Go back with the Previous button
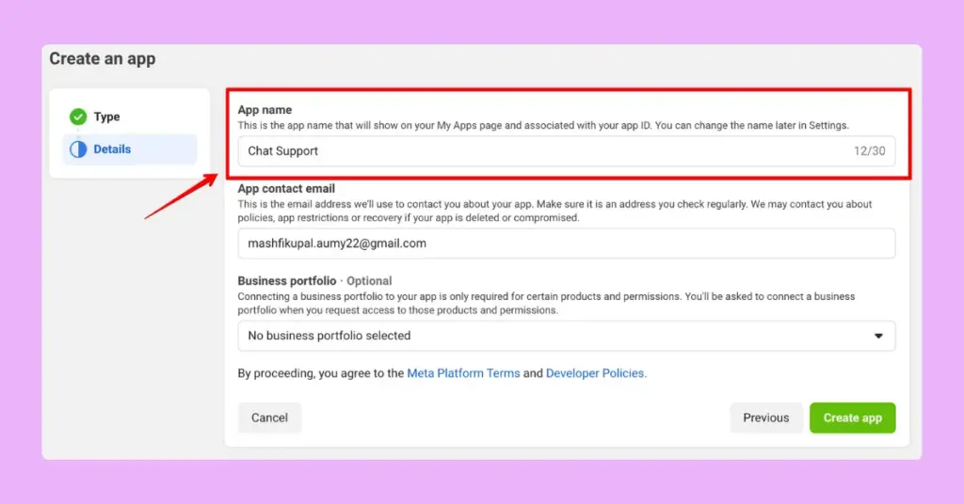This screenshot has width=964, height=504. (x=766, y=418)
